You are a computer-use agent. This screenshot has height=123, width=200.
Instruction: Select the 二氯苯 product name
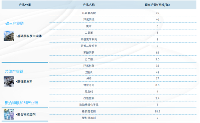pos(89,33)
